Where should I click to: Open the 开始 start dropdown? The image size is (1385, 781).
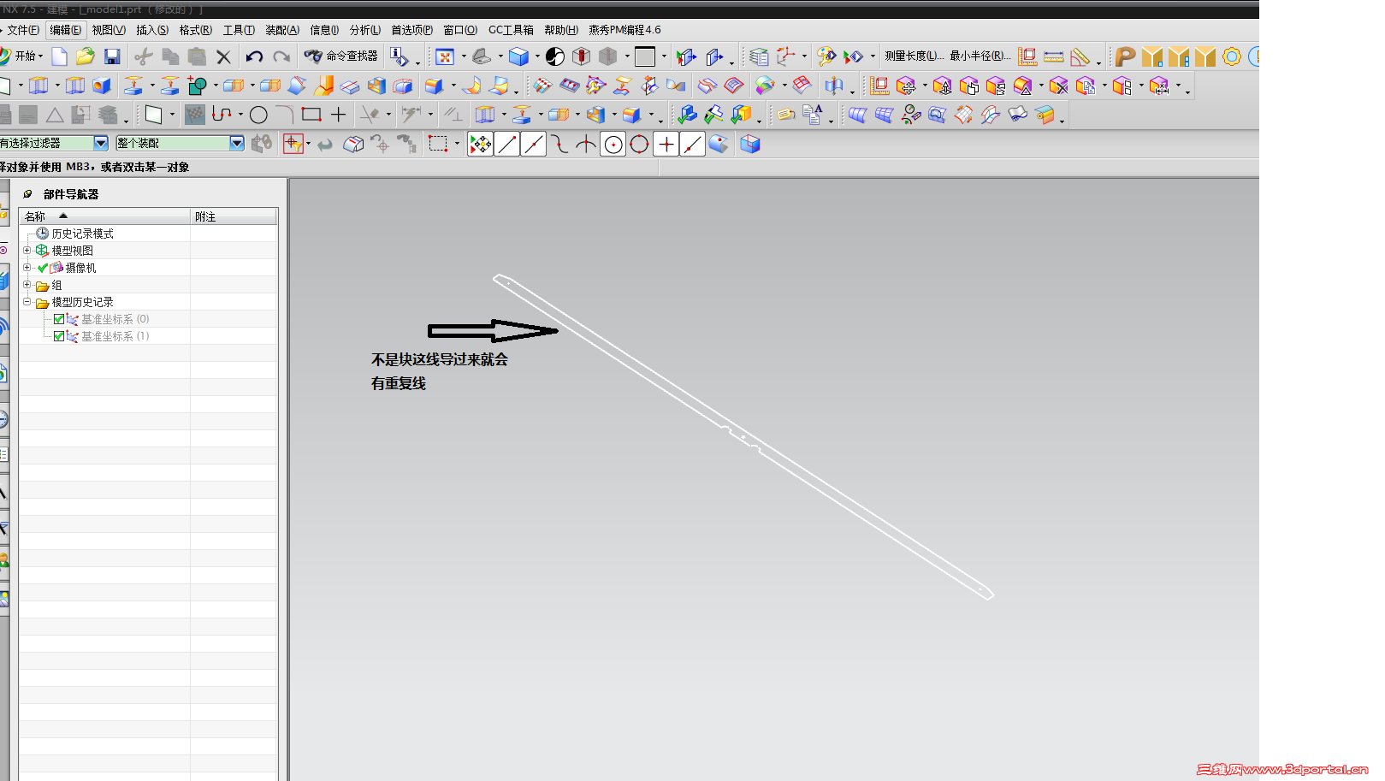coord(23,56)
